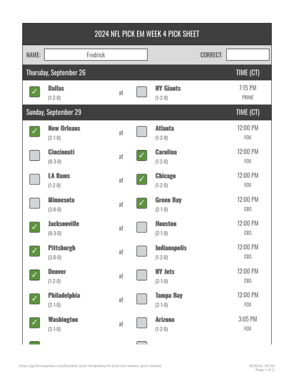Uncheck the Washington pick checkbox
Viewport: 294px width, 392px height.
click(x=35, y=323)
